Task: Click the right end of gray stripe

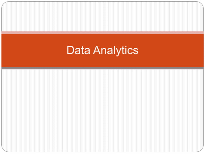Action: (x=202, y=68)
